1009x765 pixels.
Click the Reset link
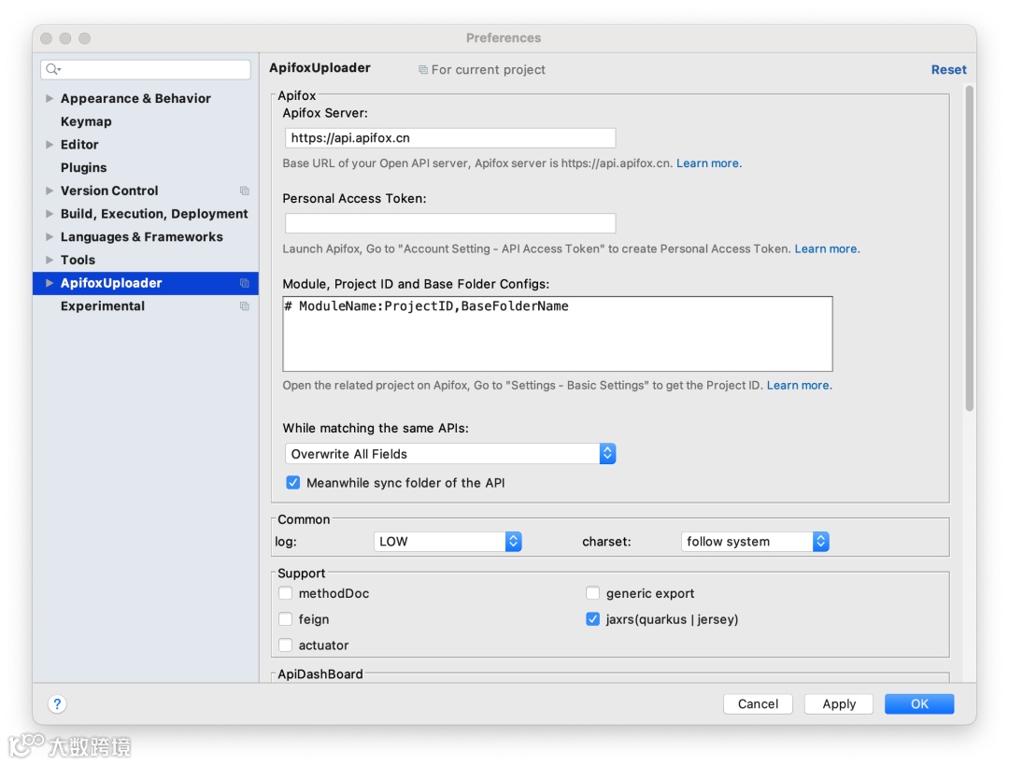point(948,70)
